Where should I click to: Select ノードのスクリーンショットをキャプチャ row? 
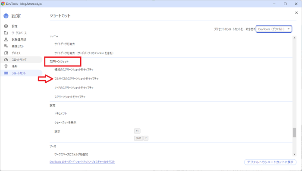pyautogui.click(x=171, y=88)
